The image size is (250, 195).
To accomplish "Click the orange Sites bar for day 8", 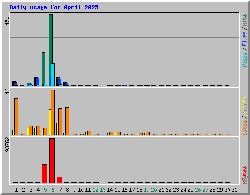I will click(67, 121).
